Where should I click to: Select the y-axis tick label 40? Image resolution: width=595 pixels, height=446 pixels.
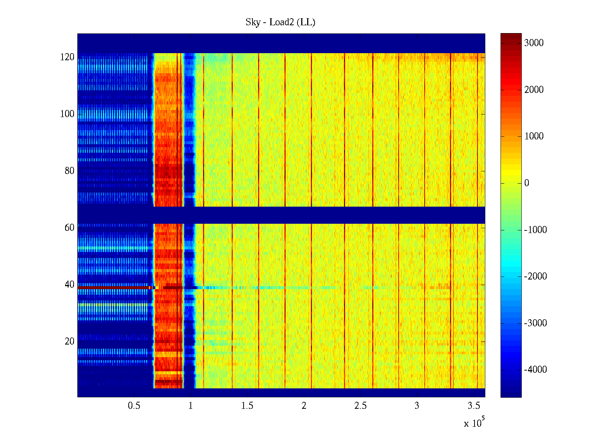[69, 285]
